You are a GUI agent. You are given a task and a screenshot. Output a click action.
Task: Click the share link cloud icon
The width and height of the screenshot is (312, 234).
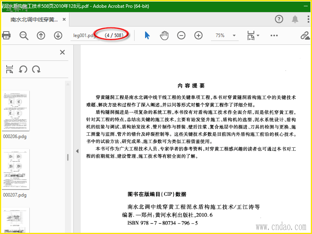coord(305,35)
